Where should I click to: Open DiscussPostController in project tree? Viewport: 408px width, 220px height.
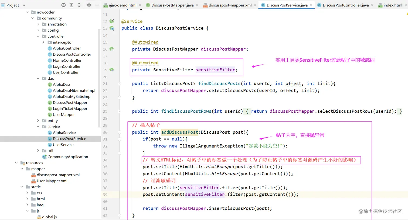[72, 54]
